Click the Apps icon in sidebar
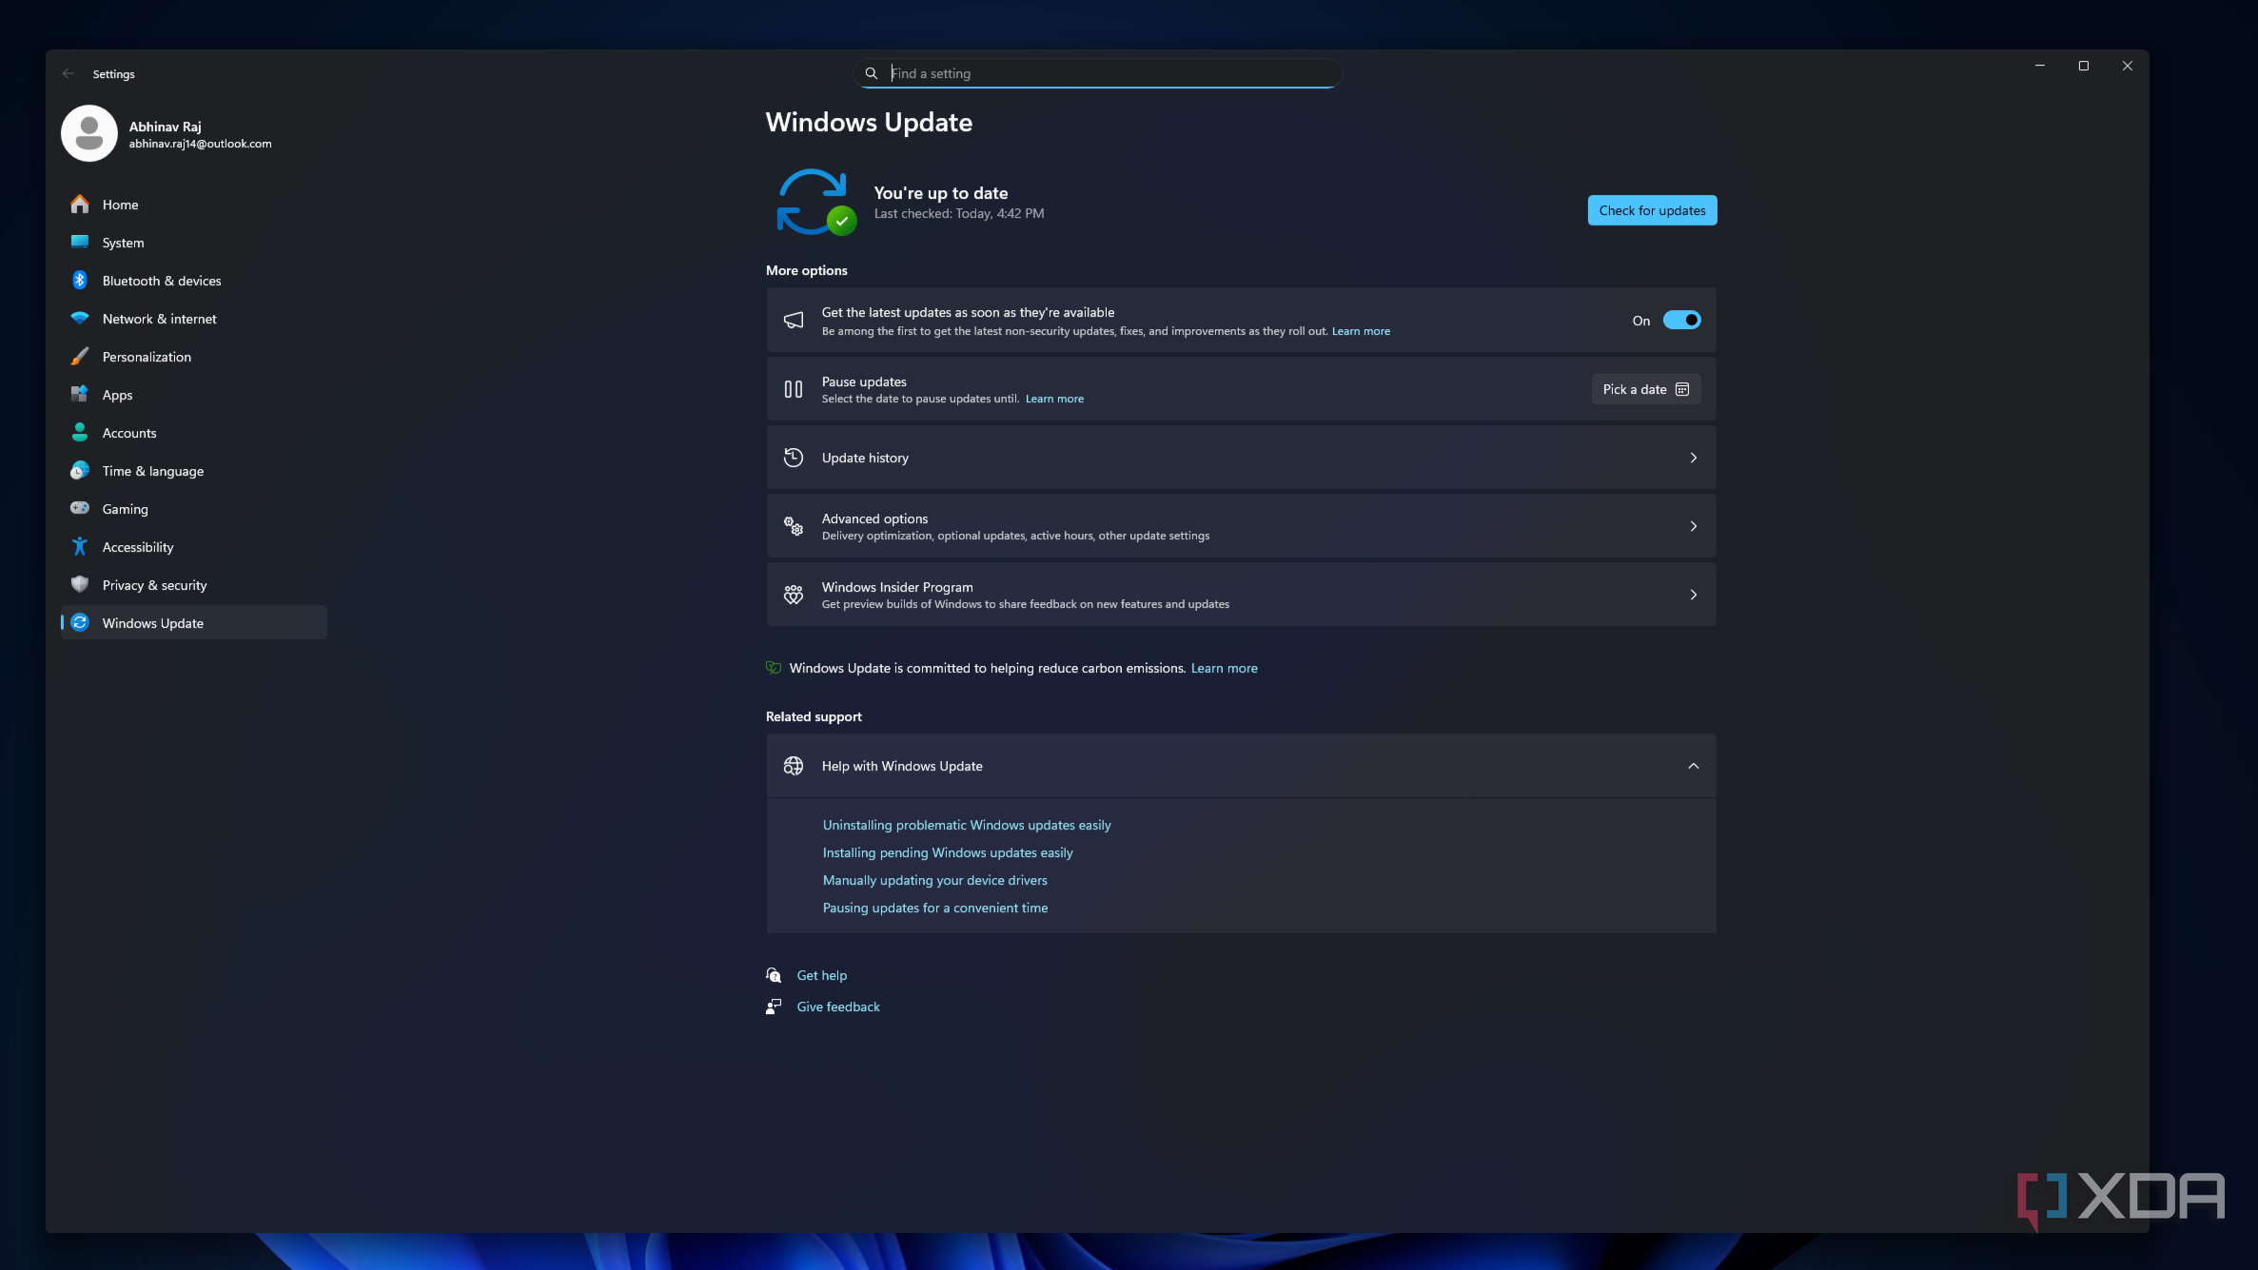The width and height of the screenshot is (2258, 1270). click(80, 395)
